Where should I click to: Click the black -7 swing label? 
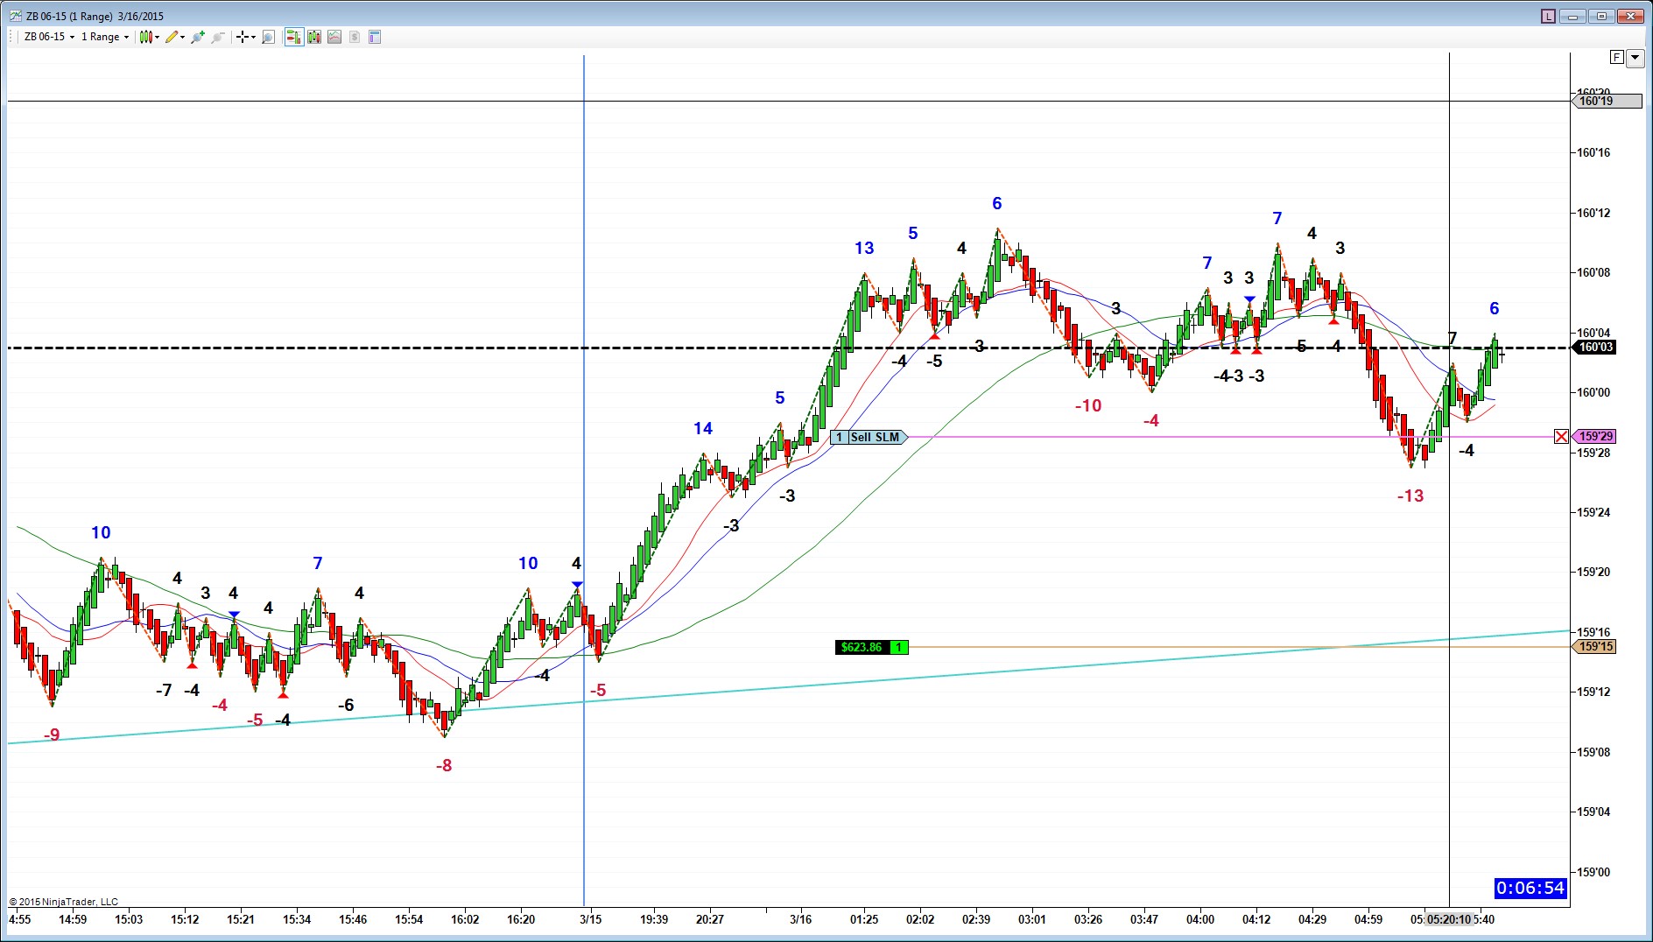click(x=164, y=690)
